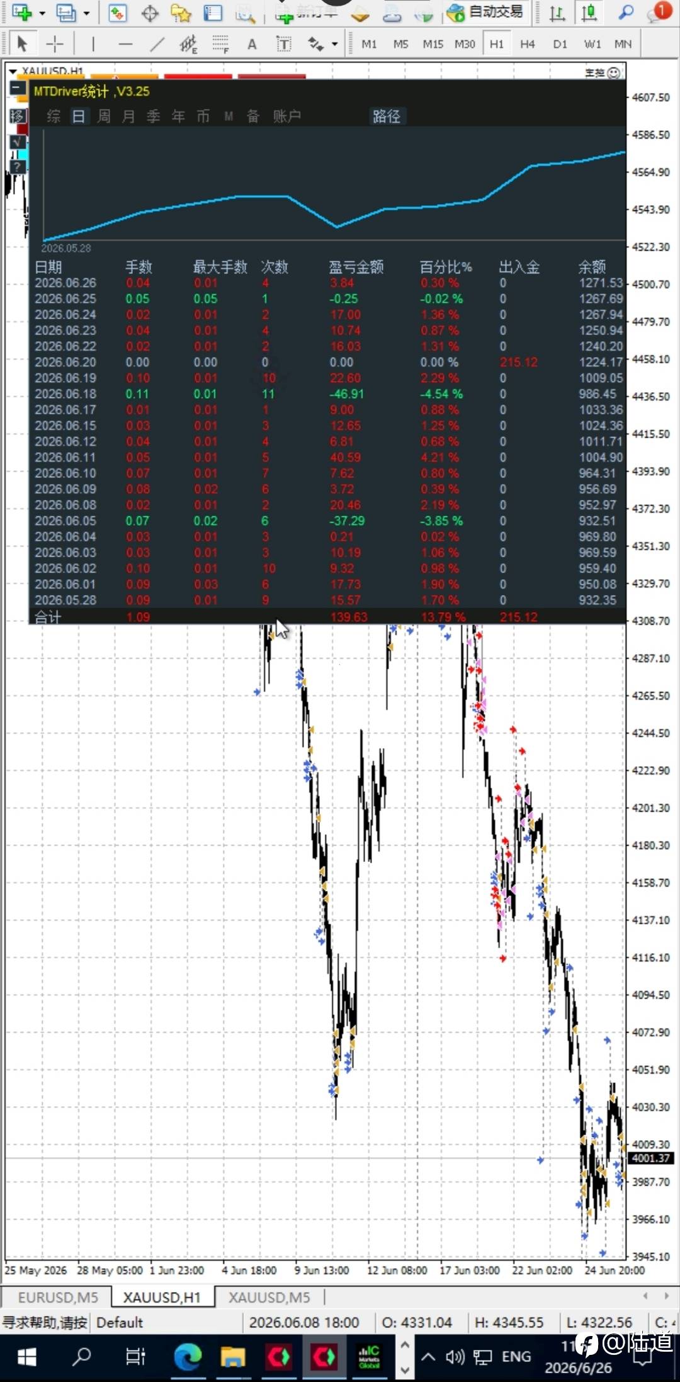Open Microsoft Edge from taskbar
The image size is (680, 1382).
pyautogui.click(x=188, y=1357)
